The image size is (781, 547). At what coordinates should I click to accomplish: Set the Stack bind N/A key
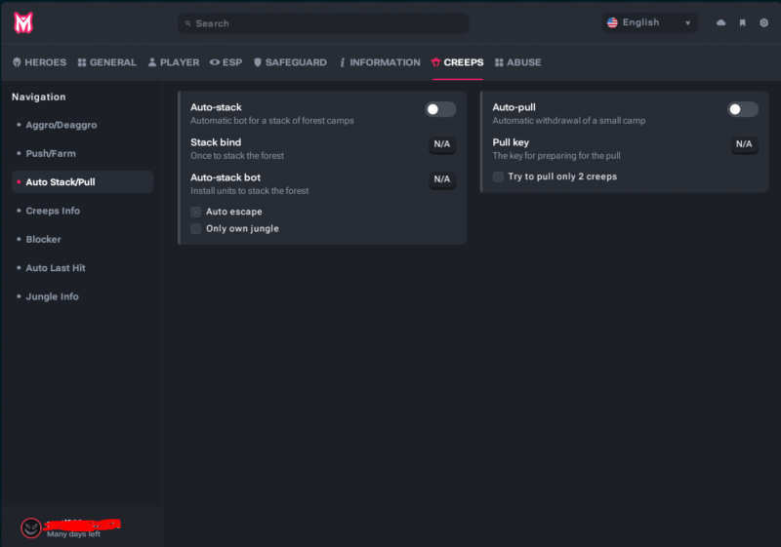coord(442,144)
